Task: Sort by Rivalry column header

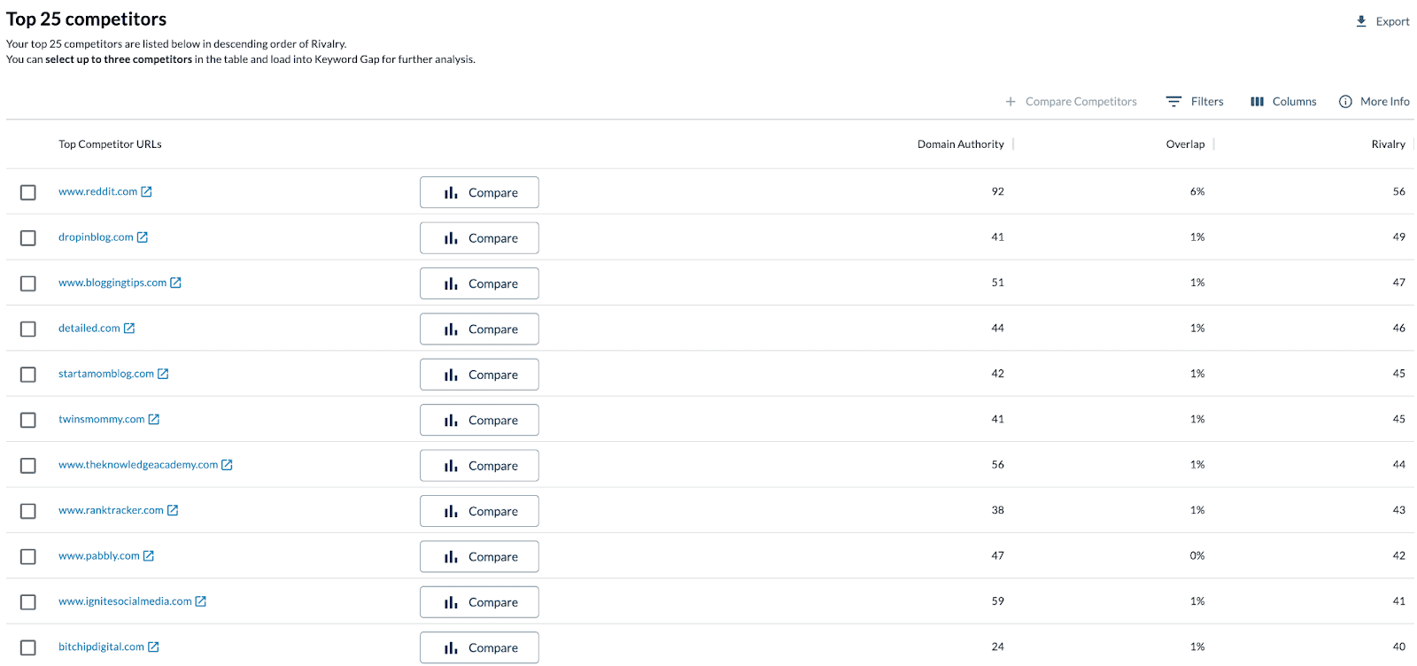Action: (1388, 144)
